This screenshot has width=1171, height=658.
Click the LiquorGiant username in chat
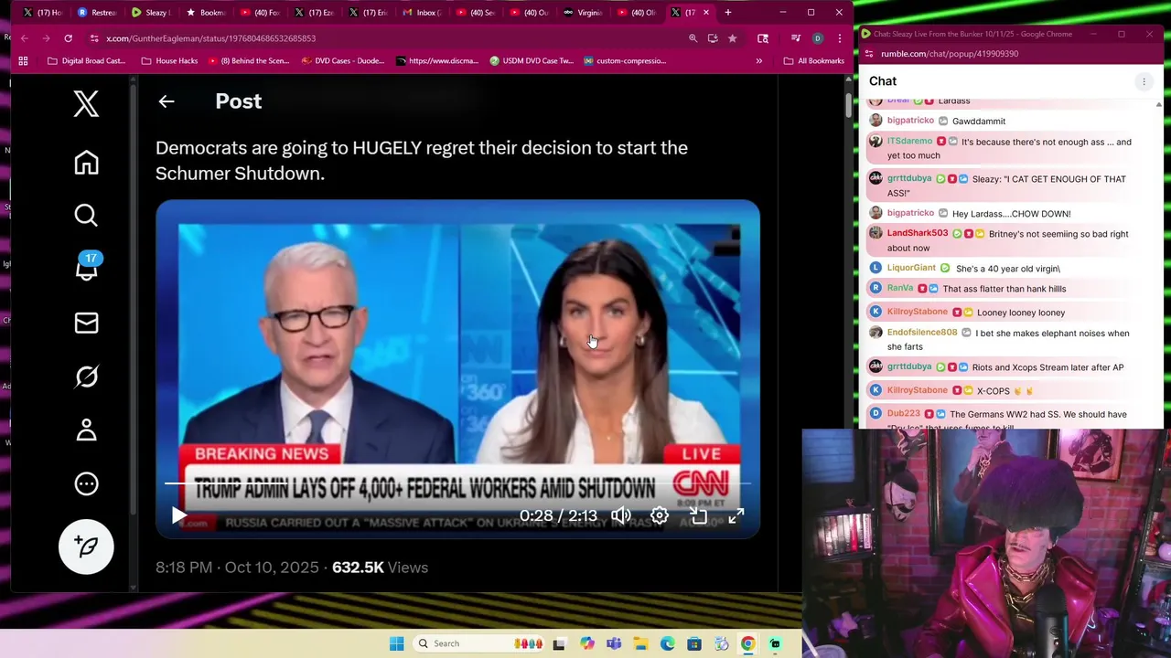911,268
